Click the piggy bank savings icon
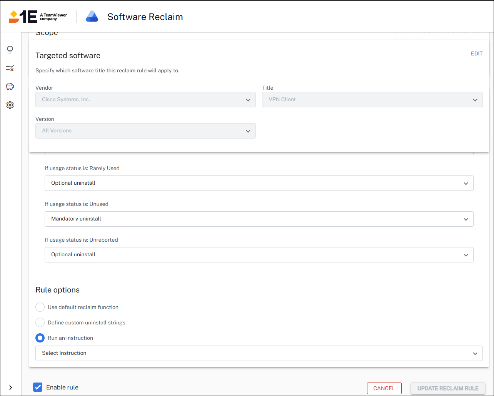Screen dimensions: 494x396 click(10, 87)
